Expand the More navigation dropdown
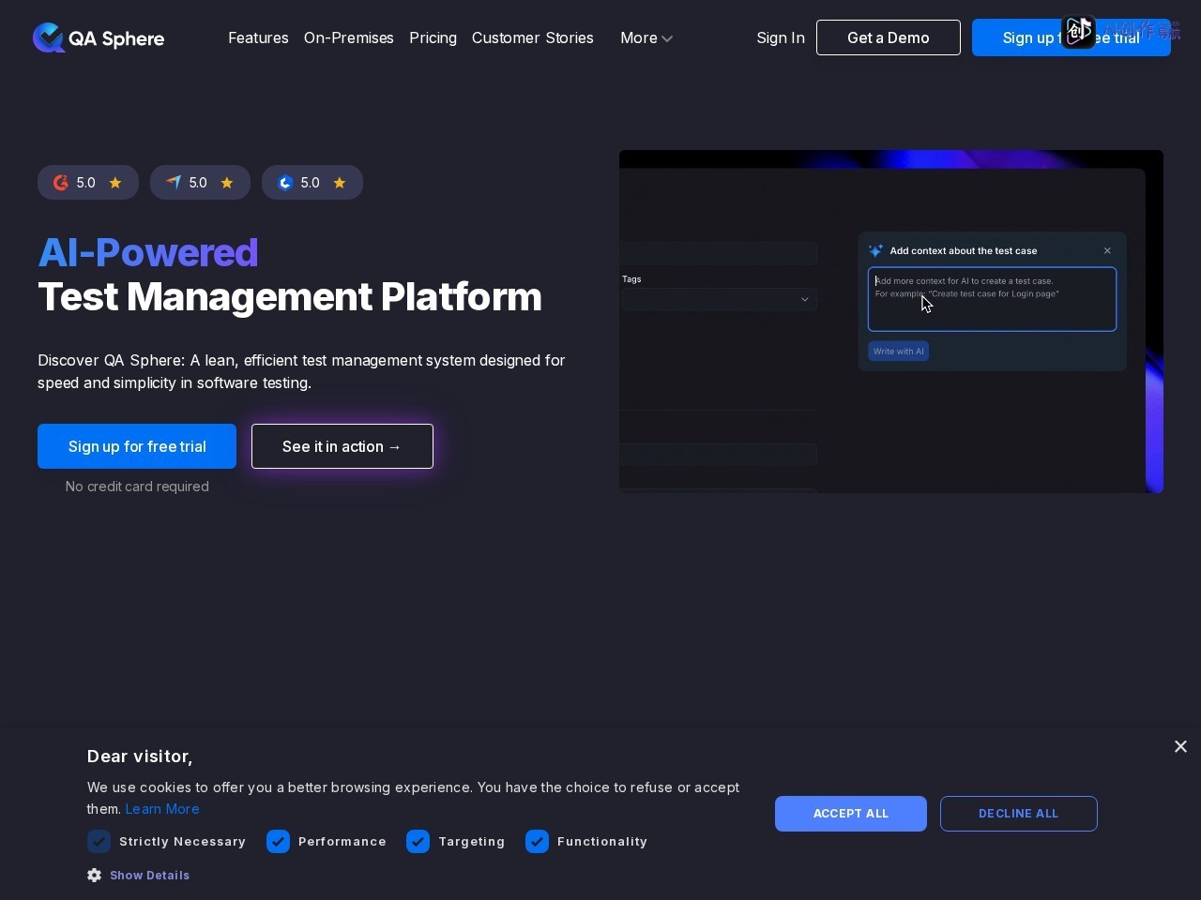The image size is (1201, 900). [646, 37]
